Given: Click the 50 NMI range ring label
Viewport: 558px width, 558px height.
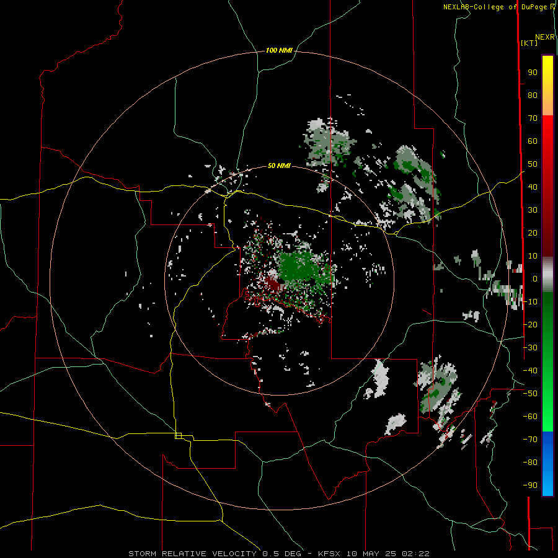Looking at the screenshot, I should pos(279,166).
